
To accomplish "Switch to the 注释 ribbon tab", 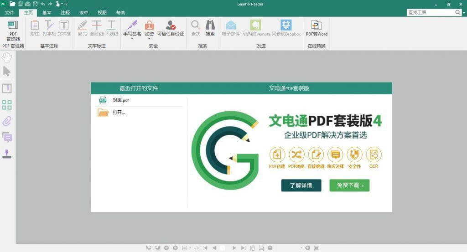I will click(x=65, y=13).
